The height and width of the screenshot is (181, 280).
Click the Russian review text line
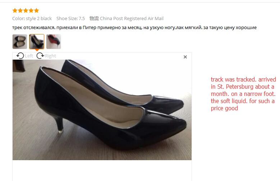pos(134,28)
